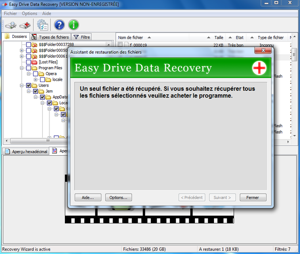Click the red Lost Files folder icon
The image size is (300, 254).
[34, 62]
